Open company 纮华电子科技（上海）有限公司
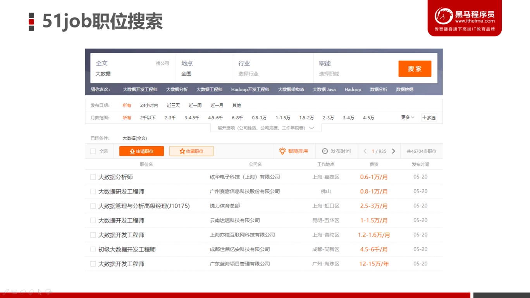530x298 pixels. point(245,177)
